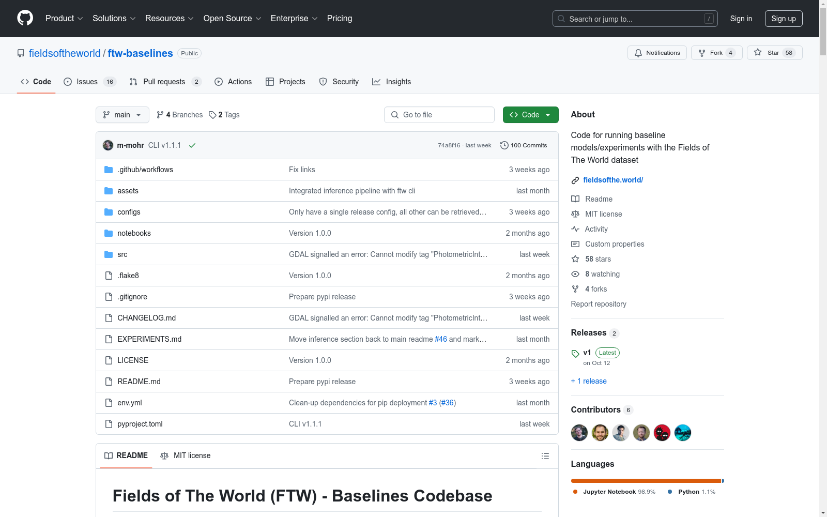
Task: Click the link icon beside fieldsofthe.world
Action: [x=575, y=180]
